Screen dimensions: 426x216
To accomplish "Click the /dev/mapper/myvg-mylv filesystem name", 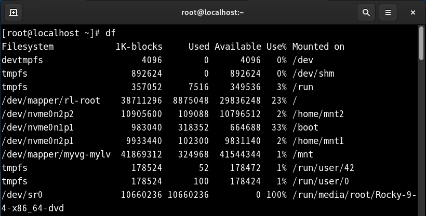I will [x=56, y=154].
